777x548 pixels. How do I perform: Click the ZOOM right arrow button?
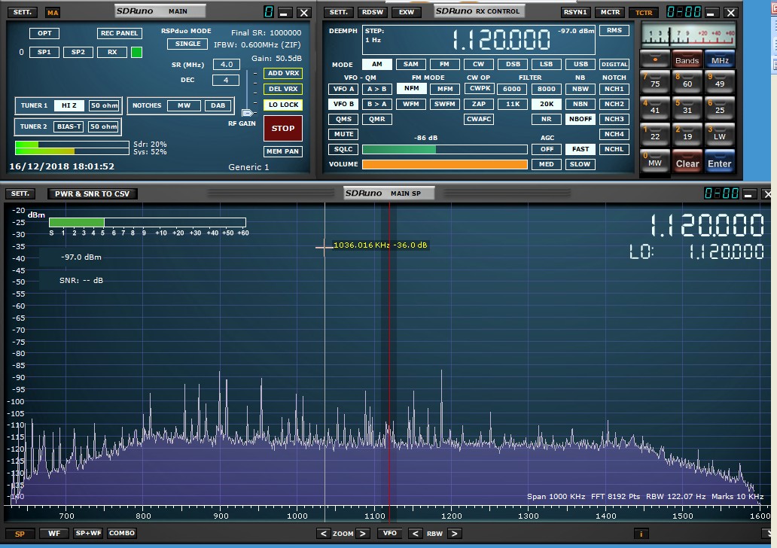(x=363, y=534)
